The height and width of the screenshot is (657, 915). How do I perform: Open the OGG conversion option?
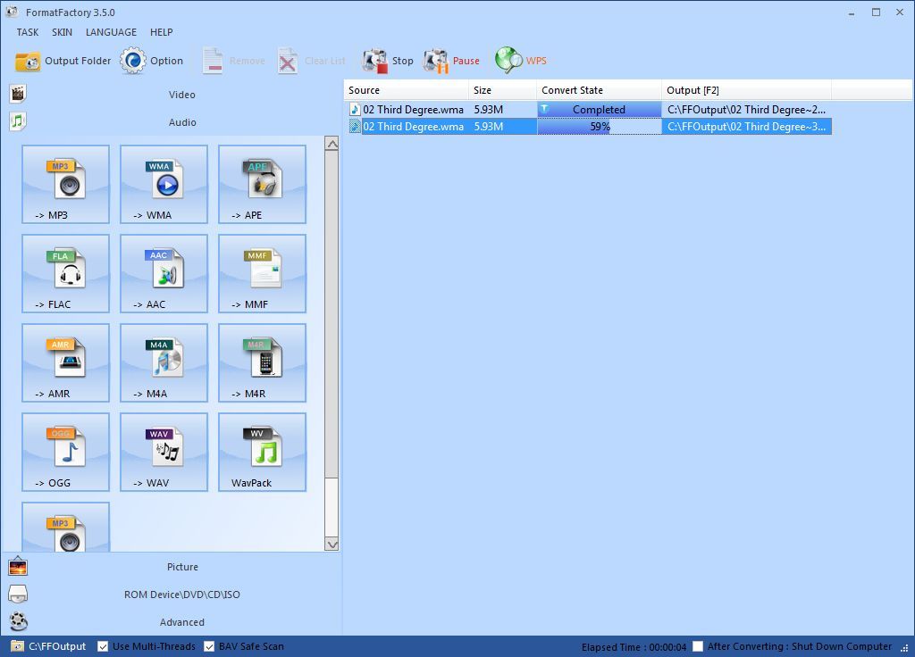click(65, 452)
